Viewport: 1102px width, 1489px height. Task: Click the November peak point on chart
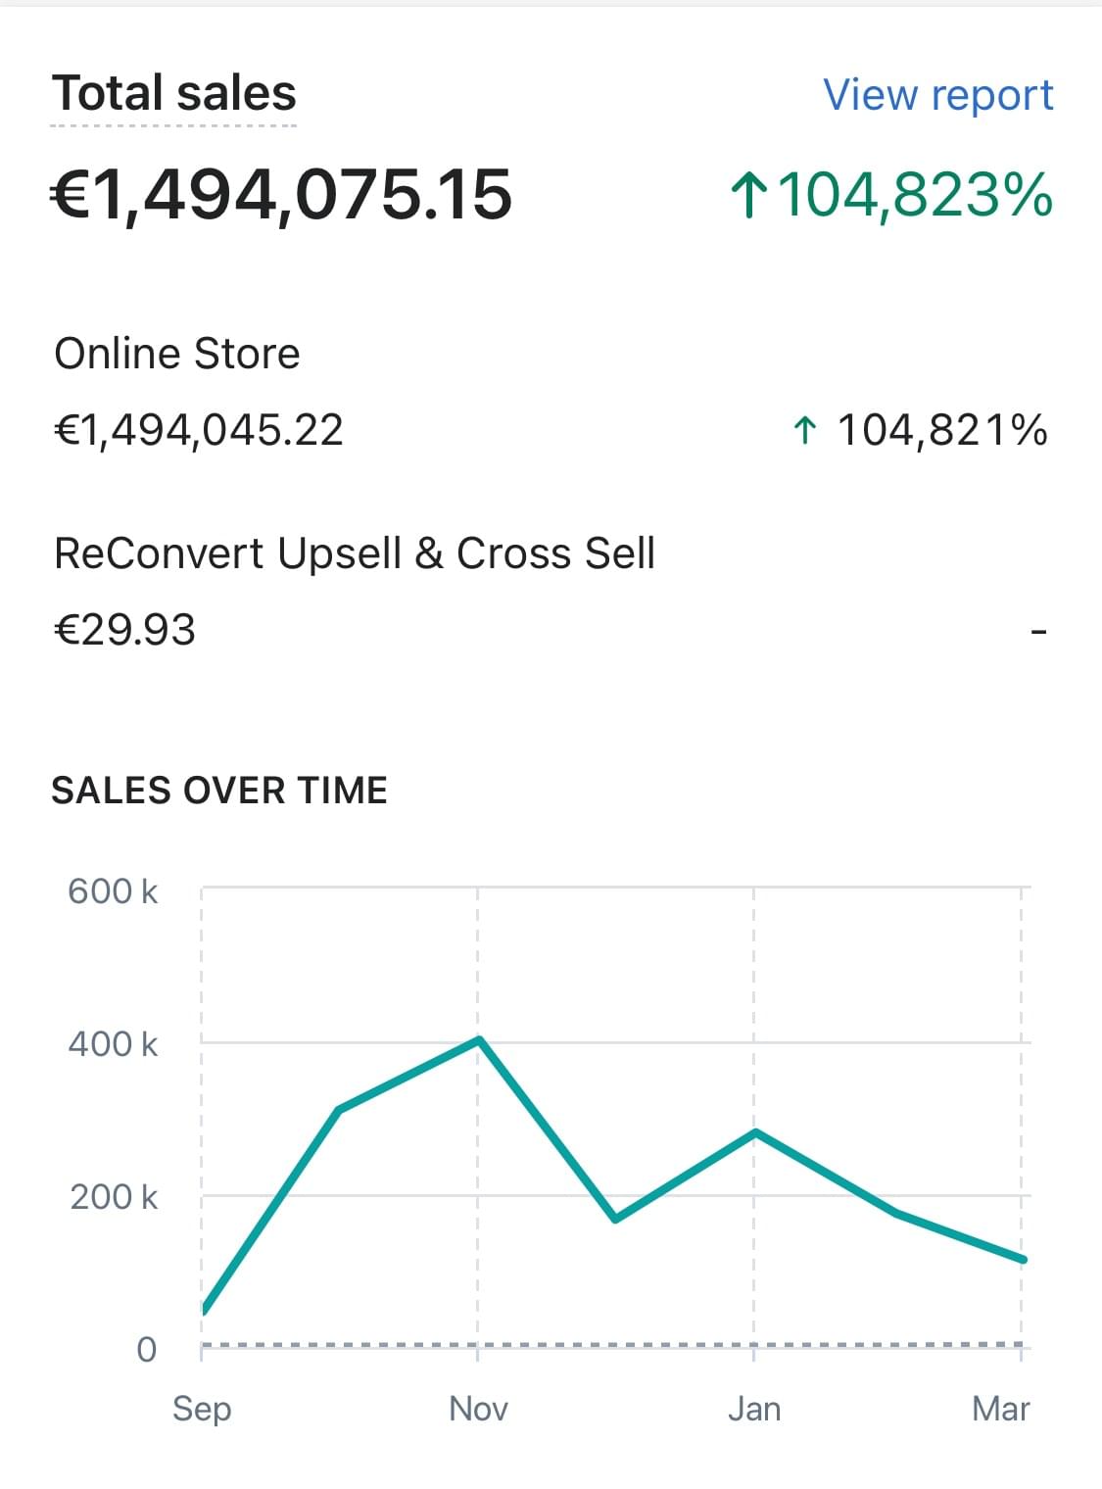pyautogui.click(x=478, y=1038)
